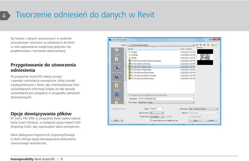Click the preview thumbnail image
Screen dimensions: 249x161
click(x=205, y=57)
